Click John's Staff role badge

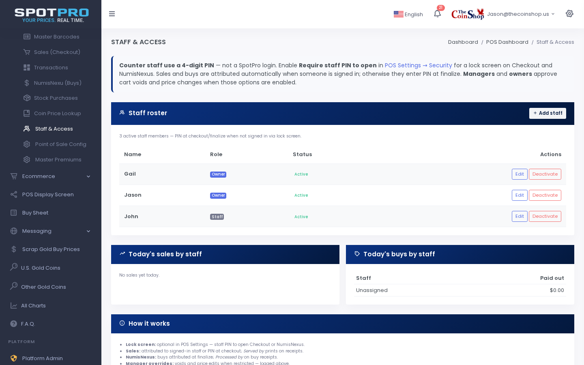[217, 217]
